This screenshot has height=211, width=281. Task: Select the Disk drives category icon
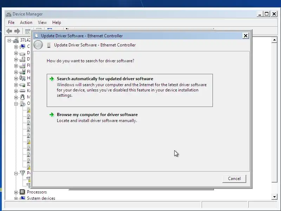click(x=22, y=53)
